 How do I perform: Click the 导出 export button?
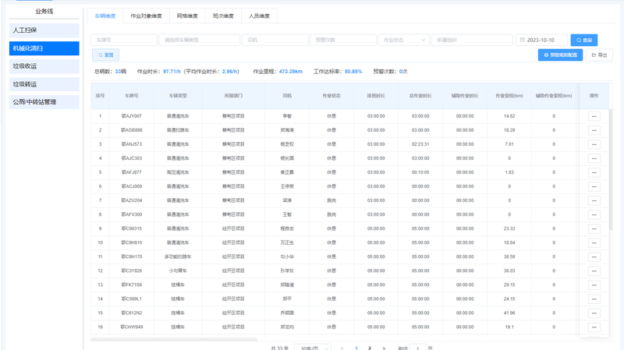click(599, 55)
